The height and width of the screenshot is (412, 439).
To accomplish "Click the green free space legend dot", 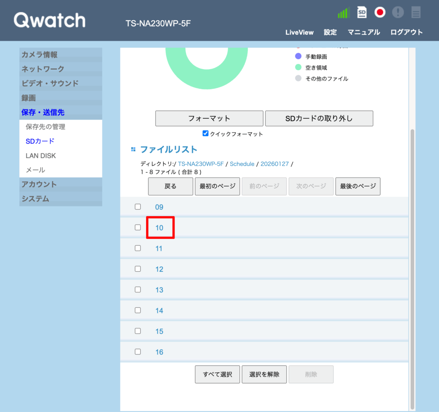I will click(x=298, y=67).
